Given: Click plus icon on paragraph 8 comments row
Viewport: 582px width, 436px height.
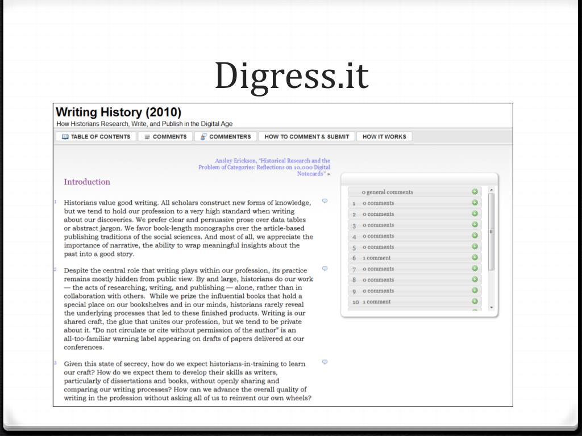Looking at the screenshot, I should tap(475, 279).
